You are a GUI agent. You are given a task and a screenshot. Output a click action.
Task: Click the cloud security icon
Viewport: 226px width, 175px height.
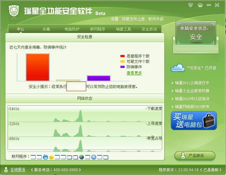coord(178,68)
